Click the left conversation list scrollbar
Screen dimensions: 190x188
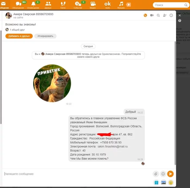point(1,77)
